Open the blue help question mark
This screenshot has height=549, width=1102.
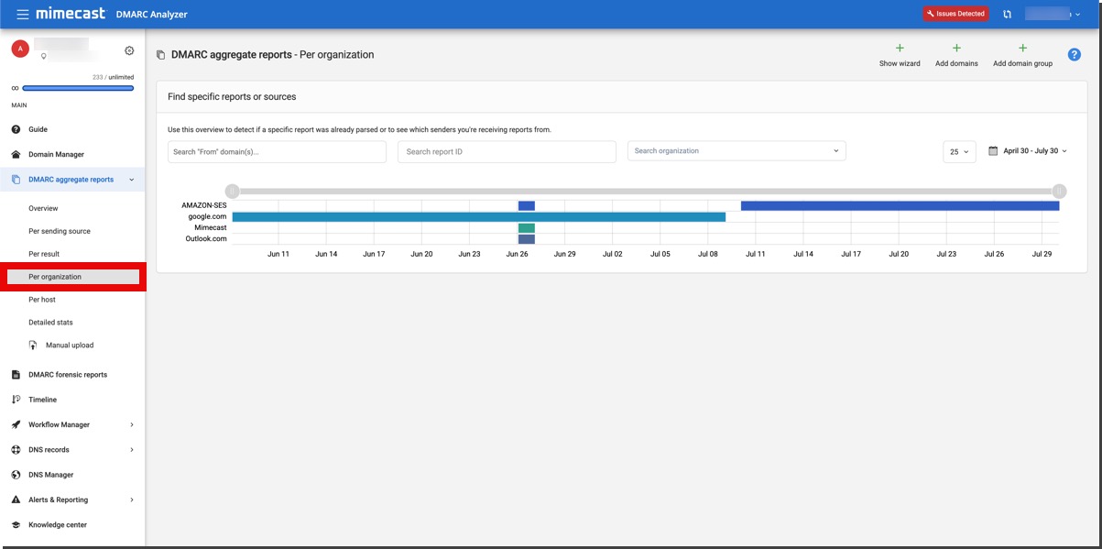1075,55
